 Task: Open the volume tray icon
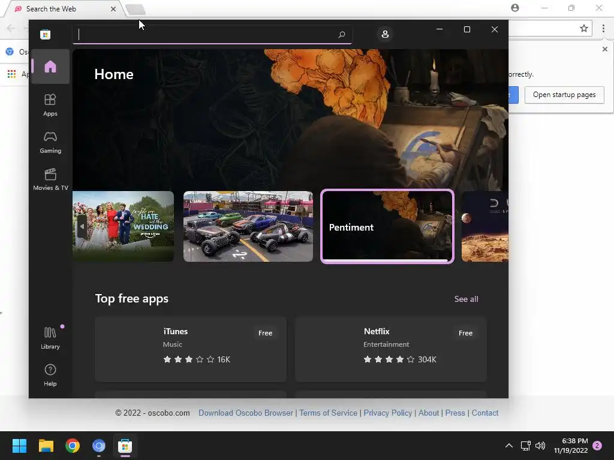tap(540, 446)
